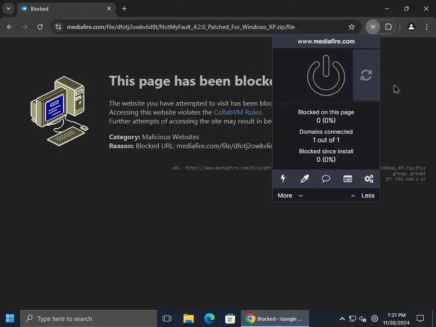Click the Blocked on this page label

tap(326, 112)
